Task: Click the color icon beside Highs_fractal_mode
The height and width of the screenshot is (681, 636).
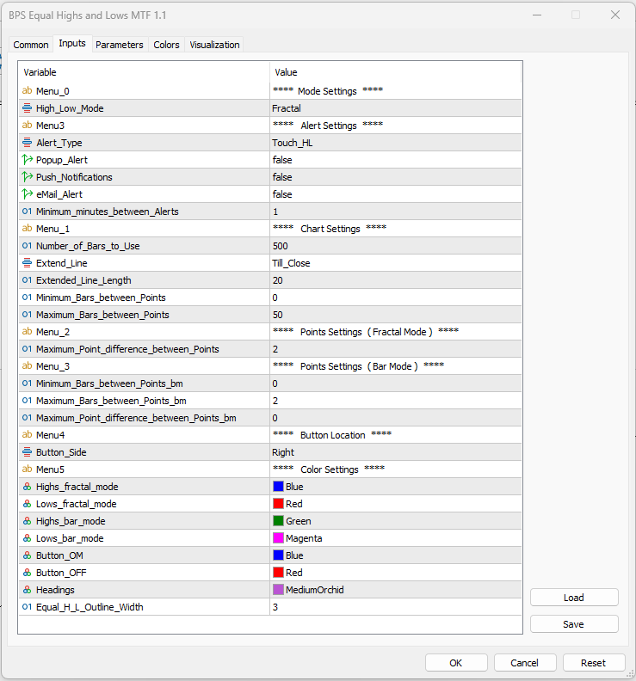Action: 28,487
